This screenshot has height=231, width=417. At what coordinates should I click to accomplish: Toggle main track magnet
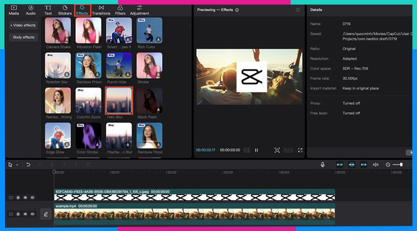339,165
